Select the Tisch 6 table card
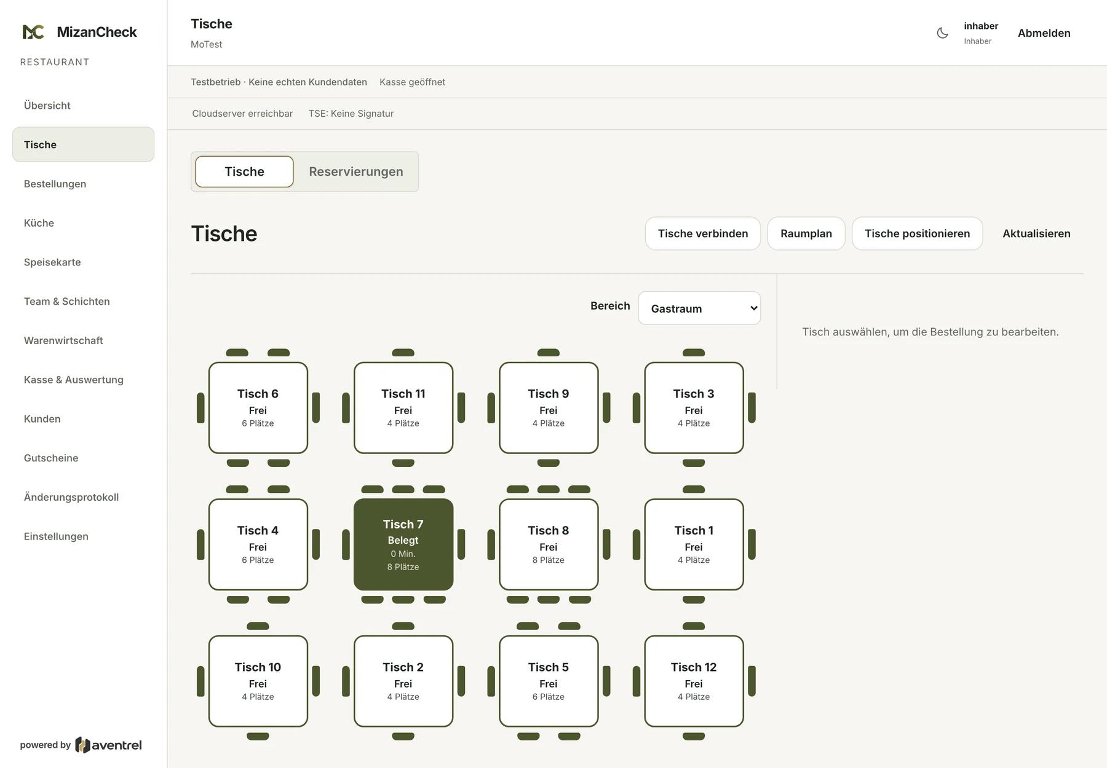Screen dimensions: 1107x768 pos(258,408)
